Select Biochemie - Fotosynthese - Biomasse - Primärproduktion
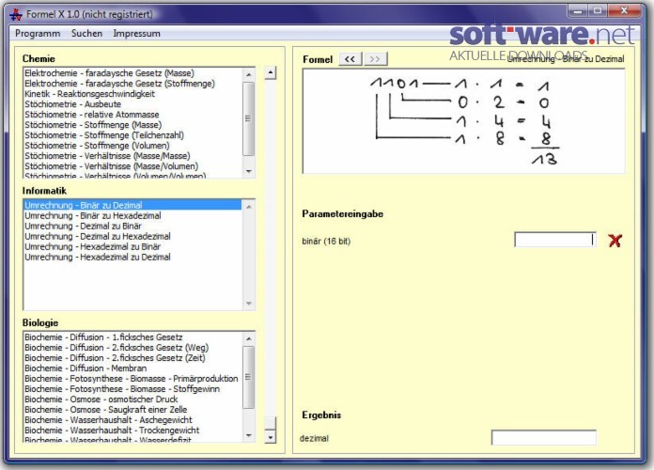The width and height of the screenshot is (654, 470). (132, 379)
